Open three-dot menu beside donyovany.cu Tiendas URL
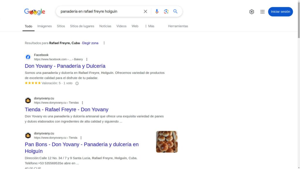 (82, 103)
